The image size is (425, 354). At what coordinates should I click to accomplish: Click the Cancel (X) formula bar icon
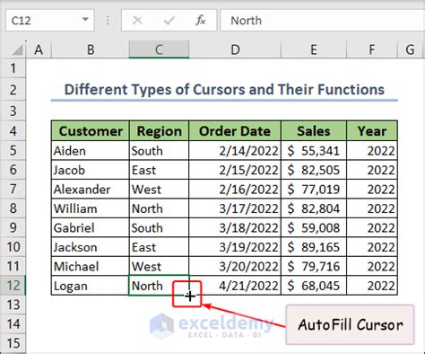[x=137, y=21]
